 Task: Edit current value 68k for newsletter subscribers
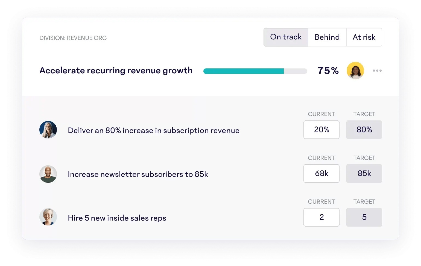[x=321, y=174]
